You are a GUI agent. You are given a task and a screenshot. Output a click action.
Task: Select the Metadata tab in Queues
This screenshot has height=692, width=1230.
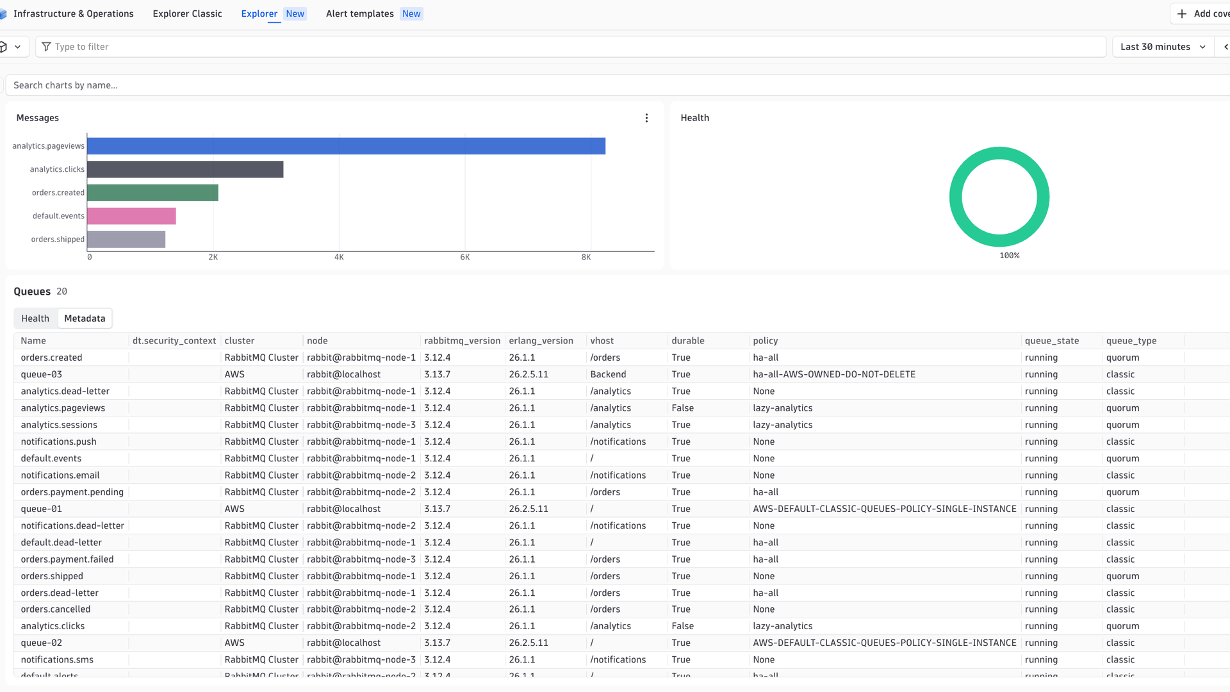click(x=85, y=318)
